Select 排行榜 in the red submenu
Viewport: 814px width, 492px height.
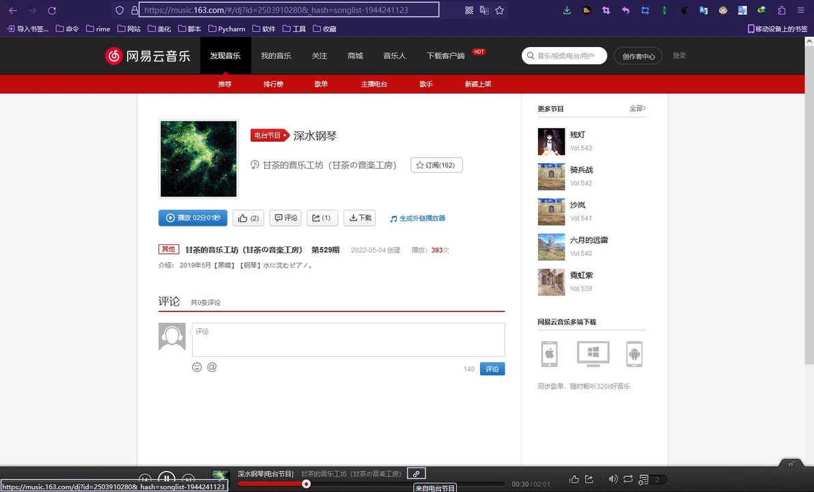tap(273, 84)
